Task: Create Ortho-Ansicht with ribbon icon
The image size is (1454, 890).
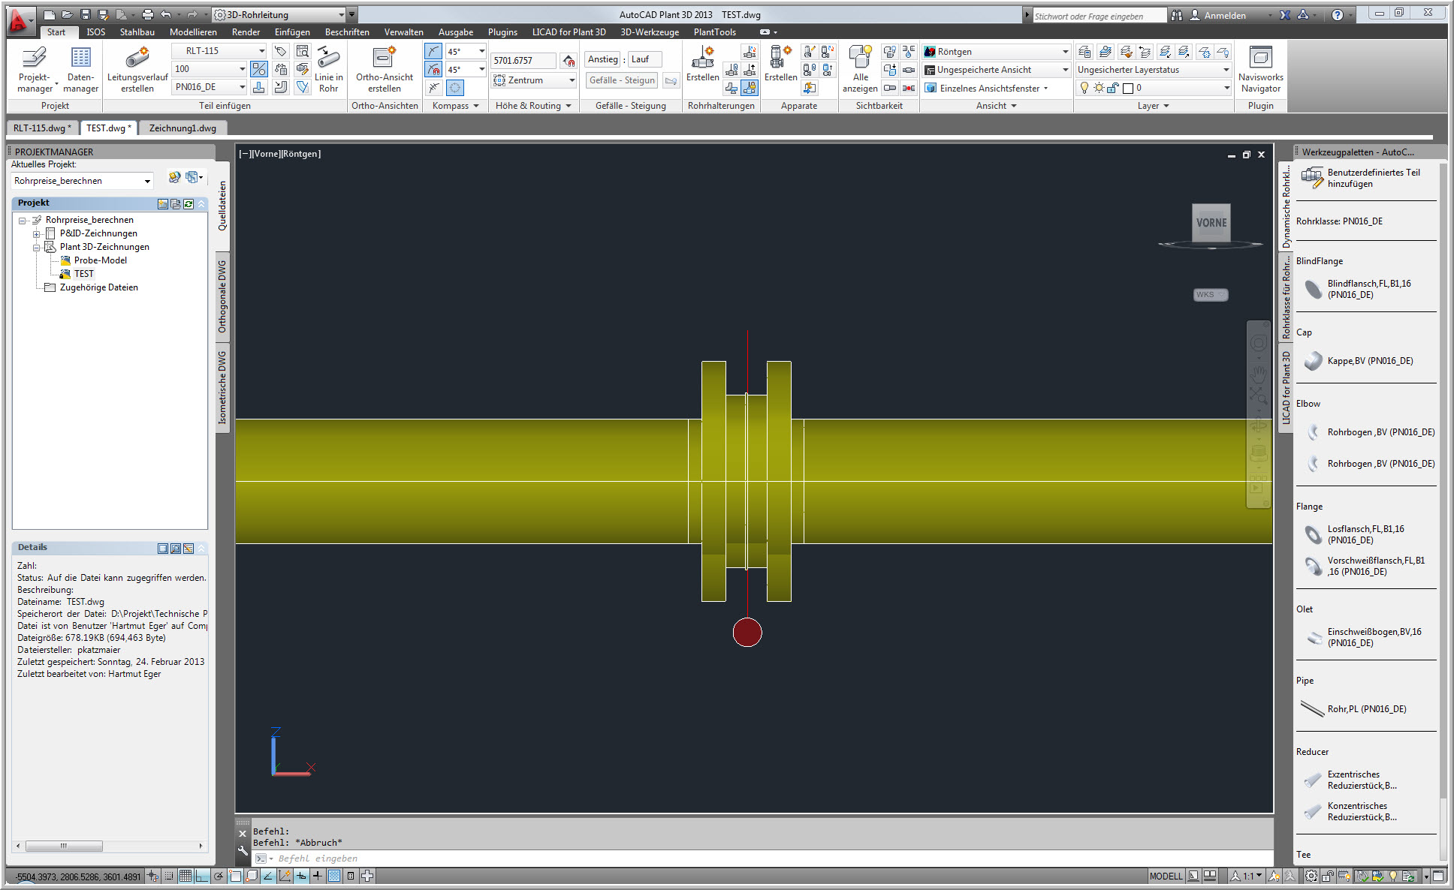Action: click(x=385, y=69)
